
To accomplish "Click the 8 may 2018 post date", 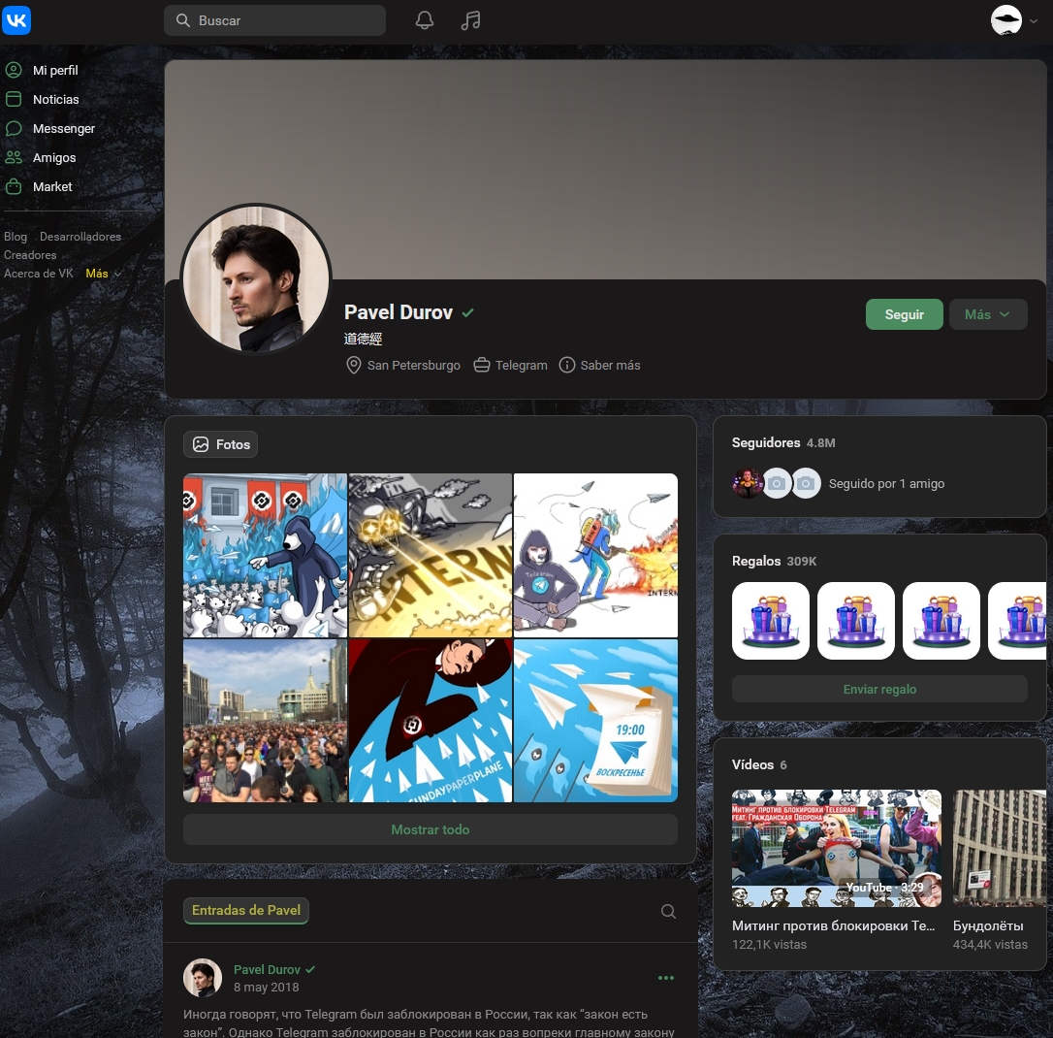I will coord(266,987).
